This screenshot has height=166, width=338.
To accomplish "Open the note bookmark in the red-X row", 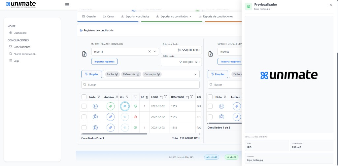I will (95, 117).
